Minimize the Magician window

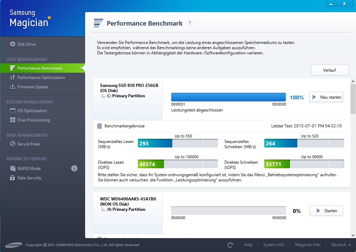pos(331,3)
